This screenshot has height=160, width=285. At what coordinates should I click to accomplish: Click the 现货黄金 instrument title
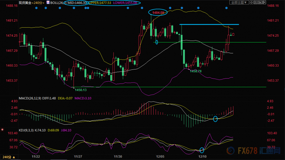click(x=25, y=3)
